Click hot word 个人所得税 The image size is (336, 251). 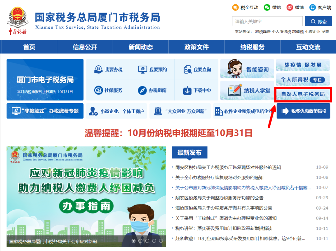click(x=281, y=32)
